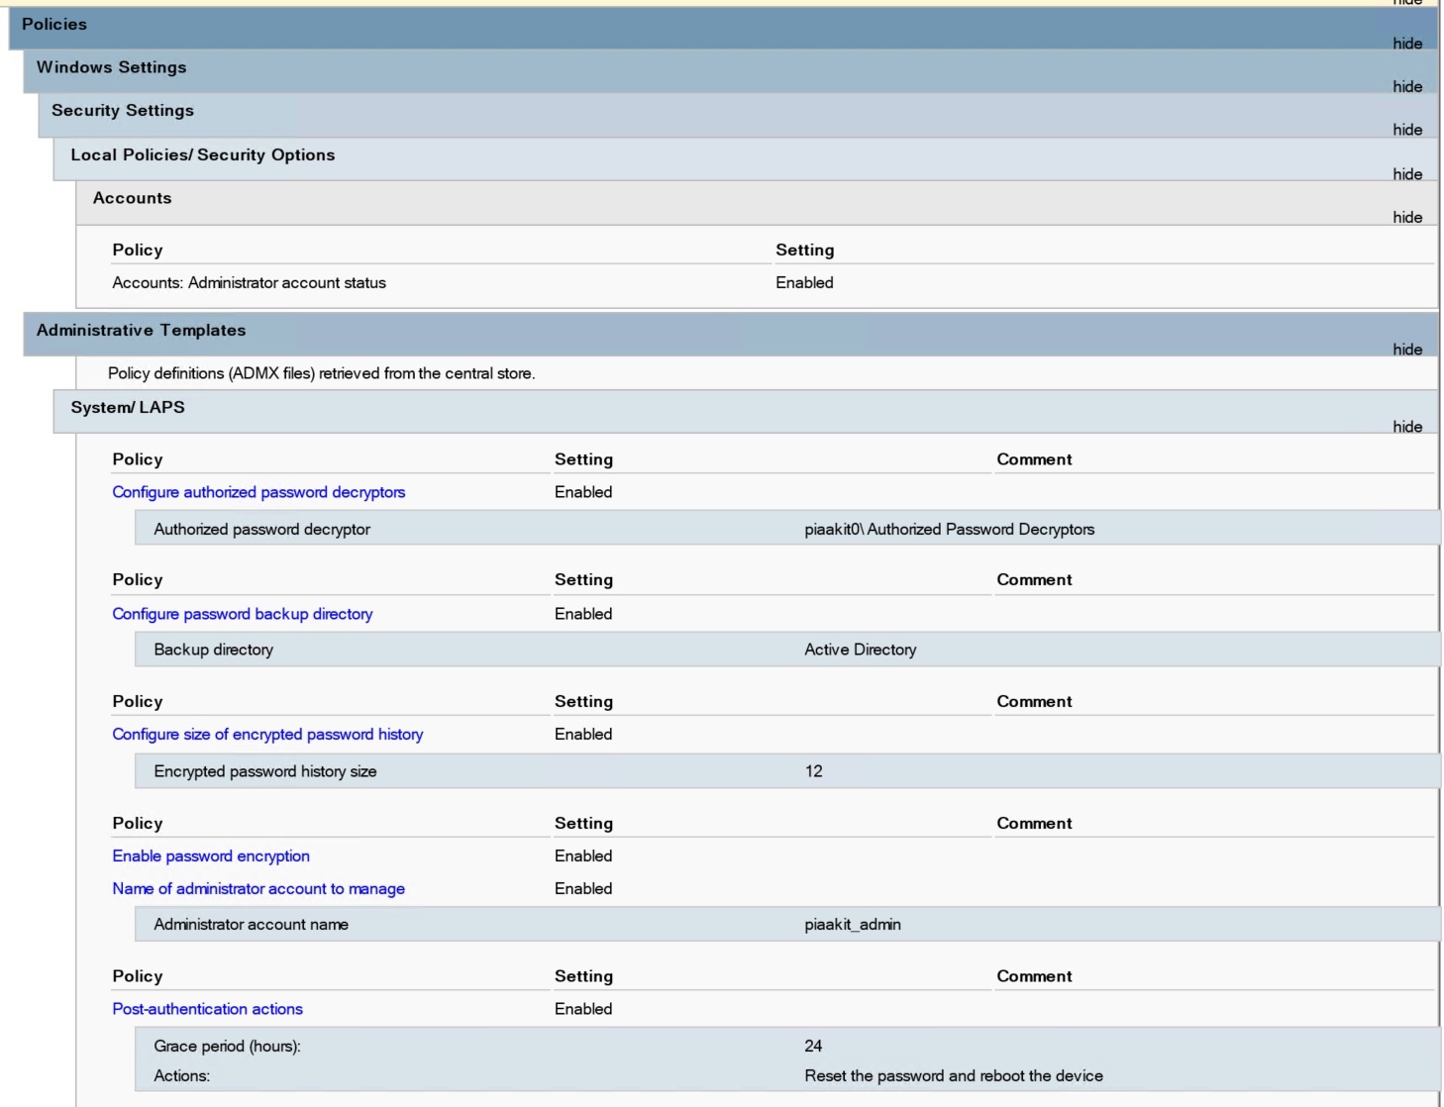This screenshot has height=1107, width=1444.
Task: Hide the Security Settings section
Action: [x=1406, y=130]
